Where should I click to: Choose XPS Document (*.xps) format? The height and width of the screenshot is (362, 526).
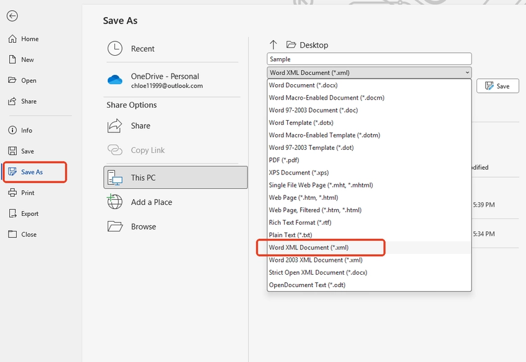pyautogui.click(x=369, y=173)
